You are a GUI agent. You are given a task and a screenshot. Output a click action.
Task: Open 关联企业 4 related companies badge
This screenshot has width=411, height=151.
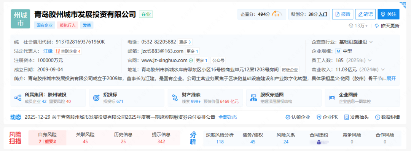click(68, 51)
